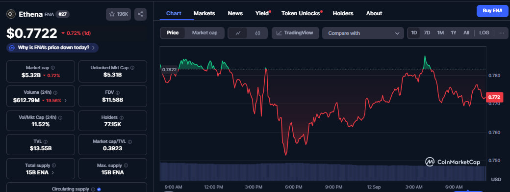Click the Buy ENA button

click(492, 11)
